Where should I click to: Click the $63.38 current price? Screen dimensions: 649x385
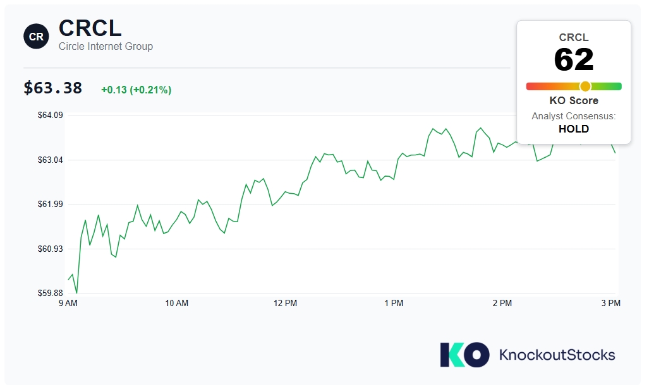pyautogui.click(x=53, y=88)
